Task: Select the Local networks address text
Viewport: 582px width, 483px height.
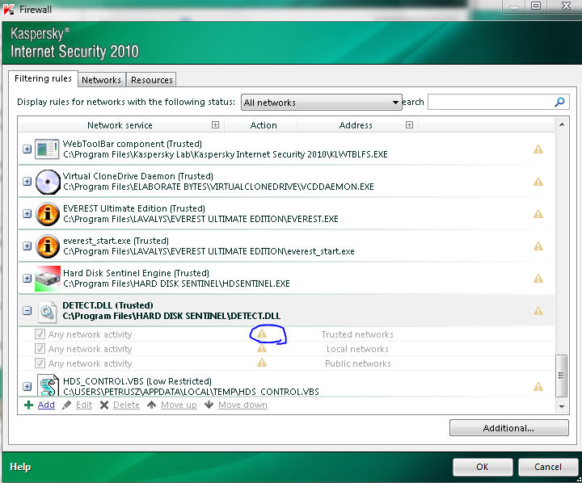Action: (357, 349)
